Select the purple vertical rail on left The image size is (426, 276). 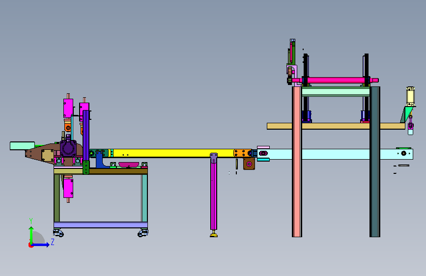tap(86, 135)
